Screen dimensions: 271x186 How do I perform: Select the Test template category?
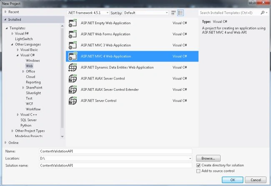tap(29, 98)
